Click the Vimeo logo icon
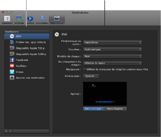Viewport: 161px width, 137px height. tap(12, 72)
